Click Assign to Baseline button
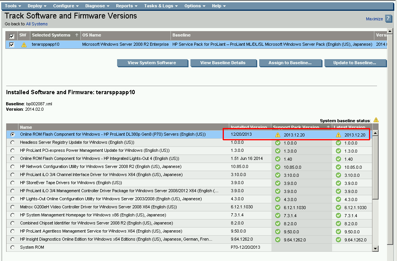The image size is (397, 261). (x=290, y=63)
